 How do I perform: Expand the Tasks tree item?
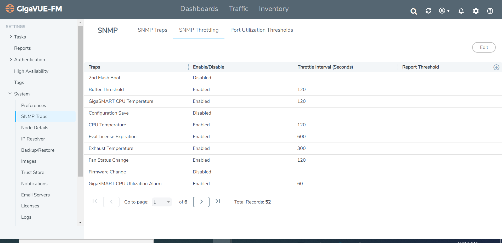pyautogui.click(x=11, y=37)
